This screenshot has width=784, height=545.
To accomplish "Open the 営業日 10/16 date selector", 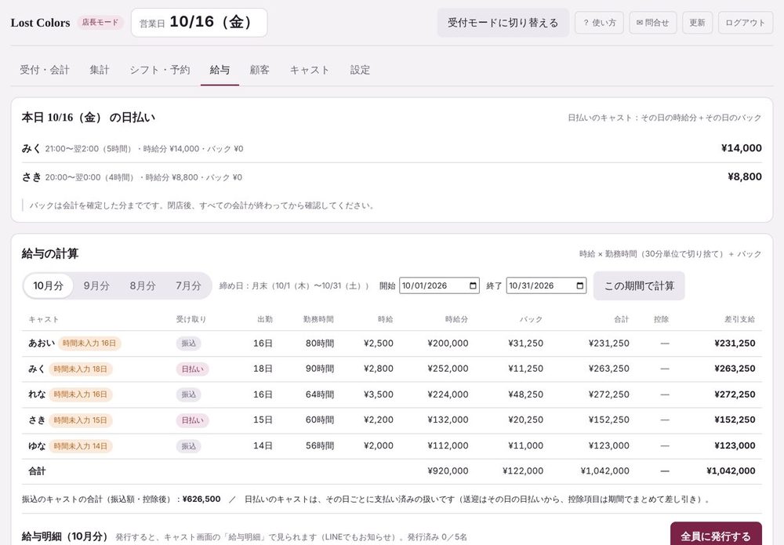I will click(x=199, y=23).
